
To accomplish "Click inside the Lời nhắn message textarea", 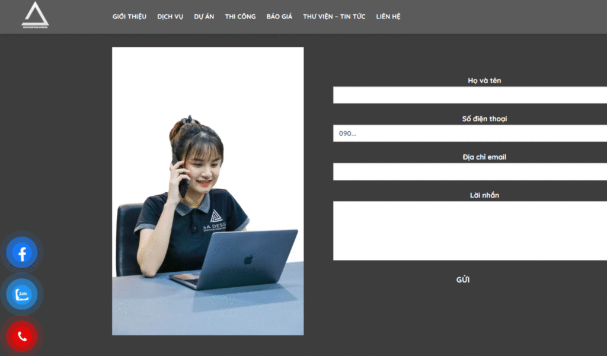I will [469, 230].
